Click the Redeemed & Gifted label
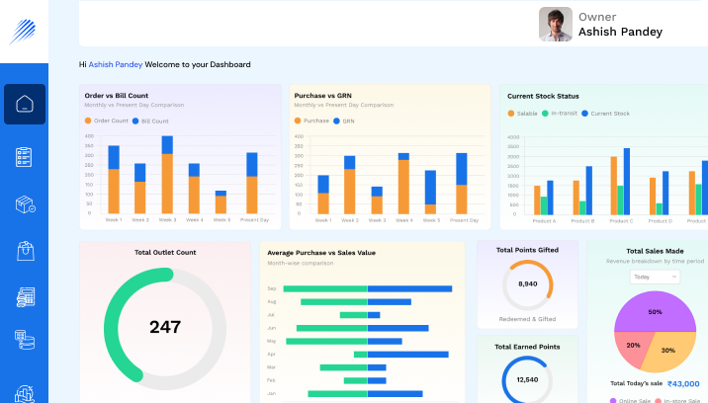The image size is (708, 403). point(527,319)
